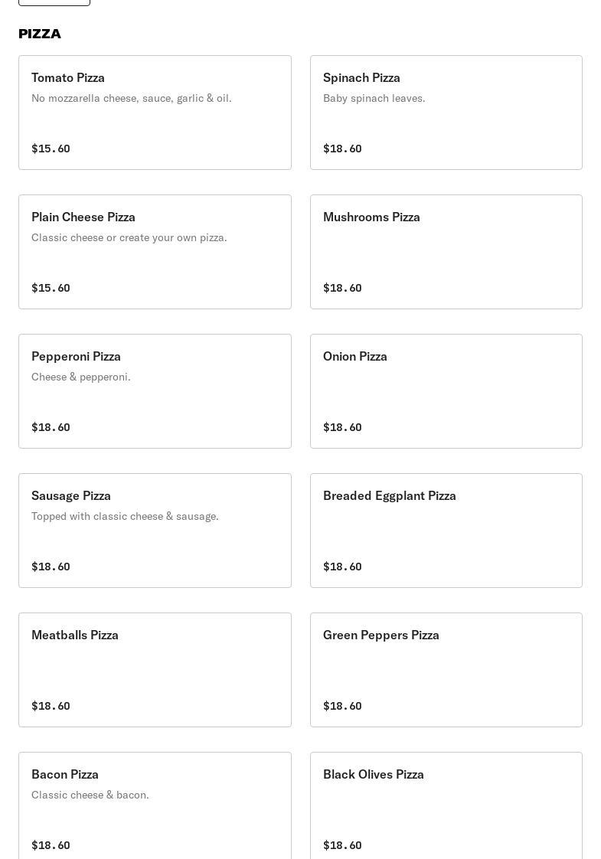Pick the Pepperoni Pizza item
This screenshot has width=601, height=859.
155,391
